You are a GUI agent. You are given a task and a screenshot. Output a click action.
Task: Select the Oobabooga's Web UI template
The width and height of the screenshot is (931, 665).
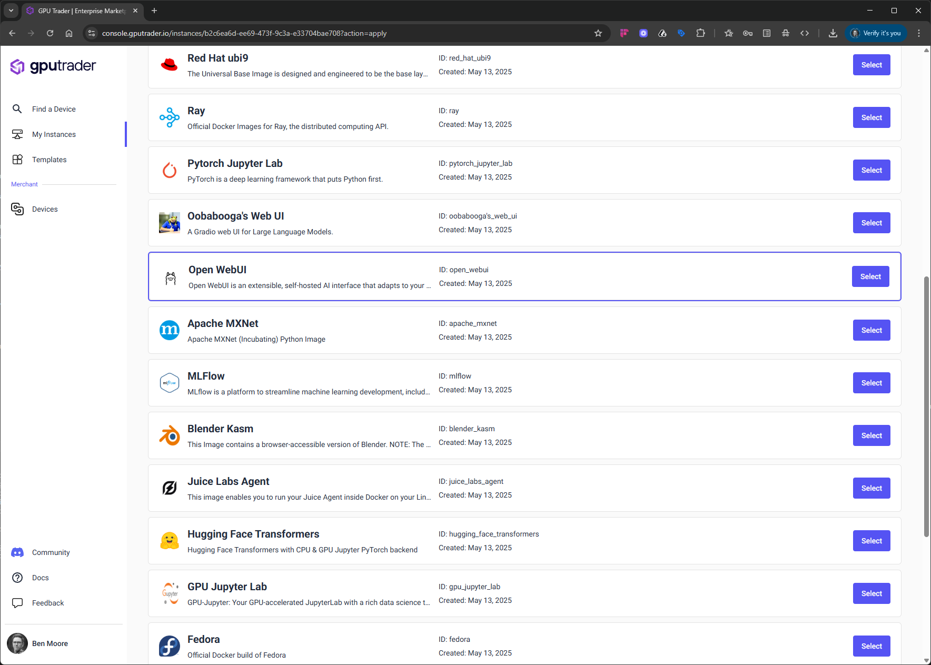(871, 223)
